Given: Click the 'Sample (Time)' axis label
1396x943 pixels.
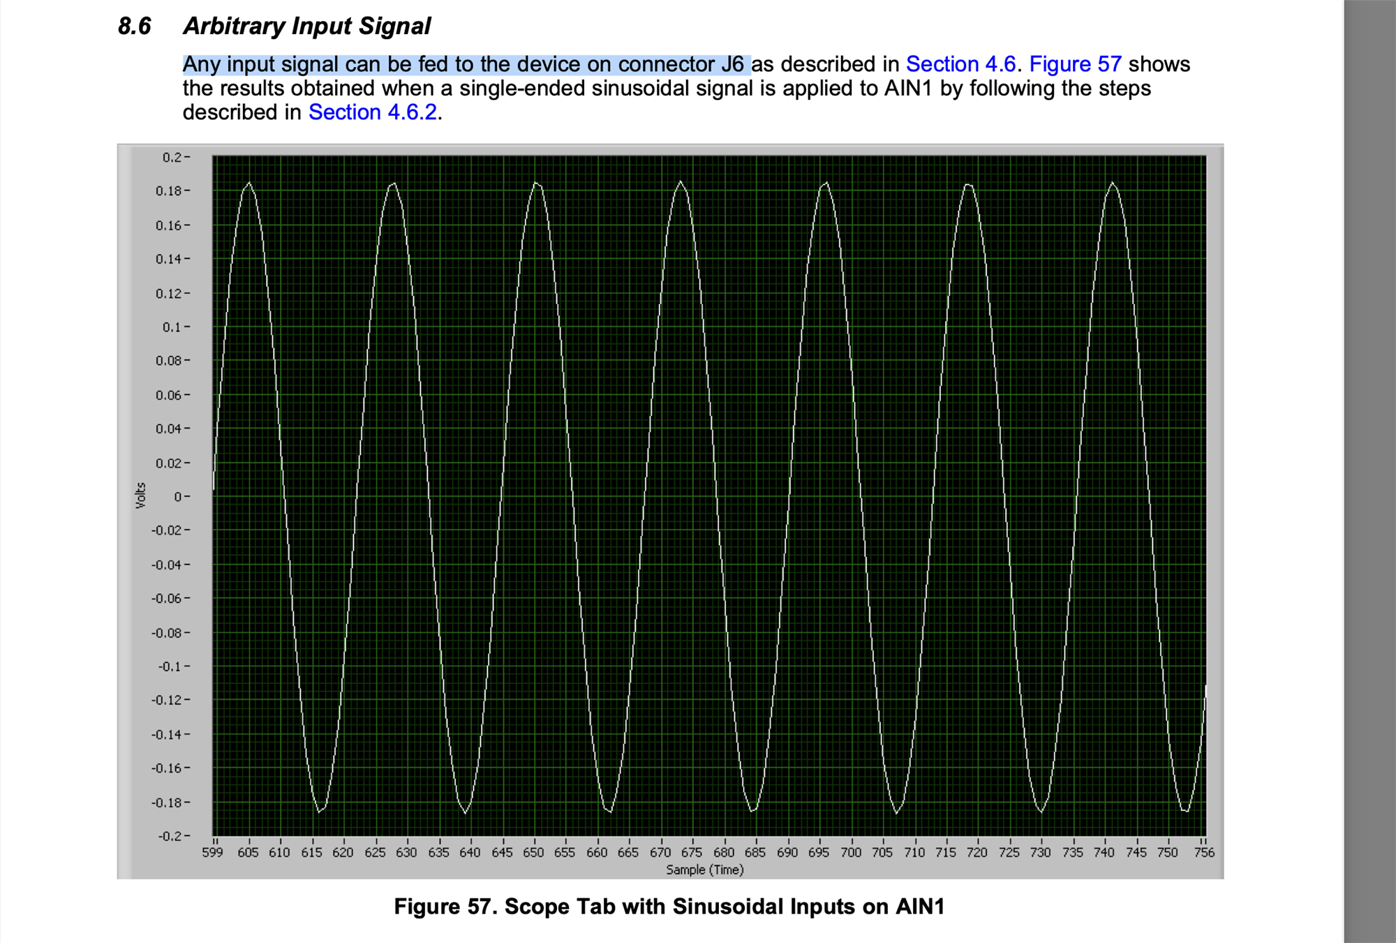Looking at the screenshot, I should [x=704, y=870].
